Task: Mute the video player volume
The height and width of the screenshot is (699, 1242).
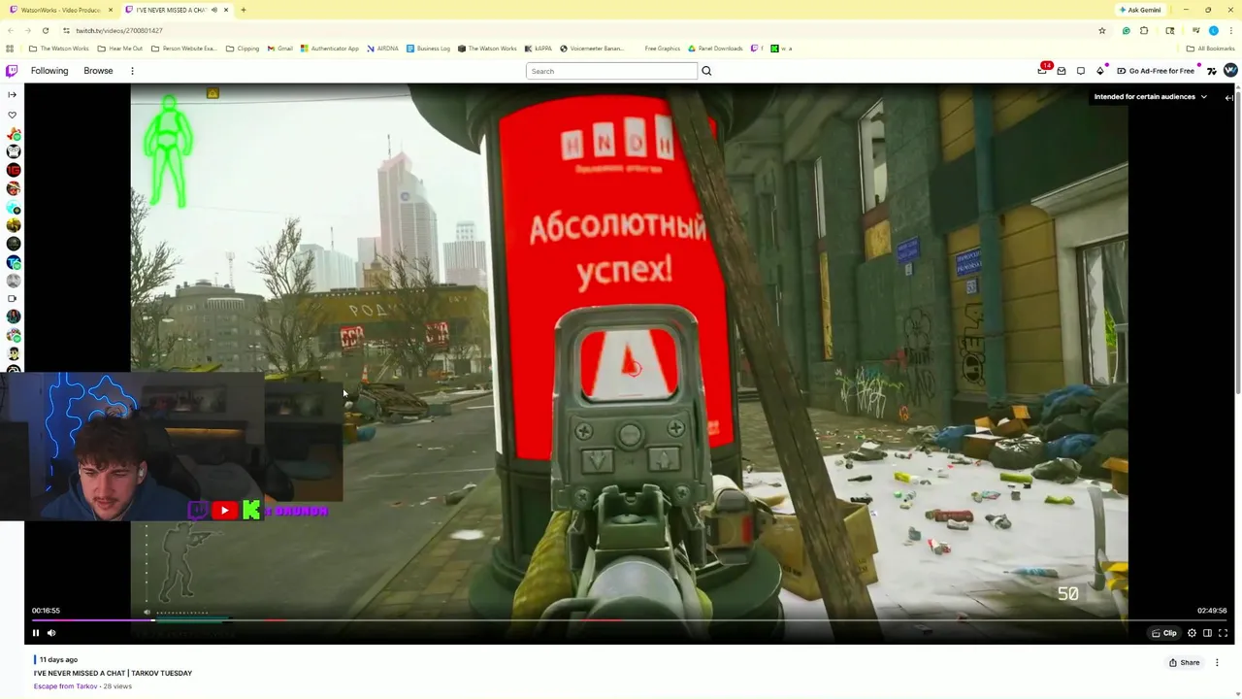Action: tap(51, 633)
